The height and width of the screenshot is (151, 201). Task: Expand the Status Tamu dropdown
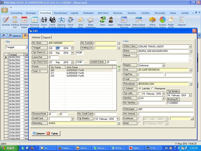190,46
